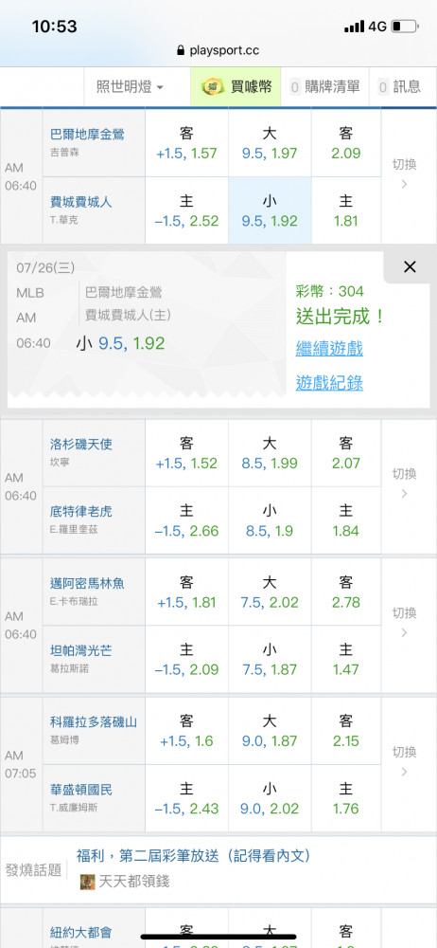Screen dimensions: 437x948
Task: Open the 遊戲紀錄 link
Action: (329, 383)
